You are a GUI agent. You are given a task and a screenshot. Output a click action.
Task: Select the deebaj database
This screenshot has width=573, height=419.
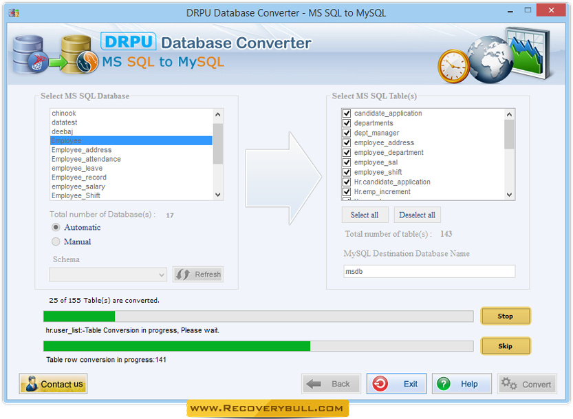click(x=131, y=131)
